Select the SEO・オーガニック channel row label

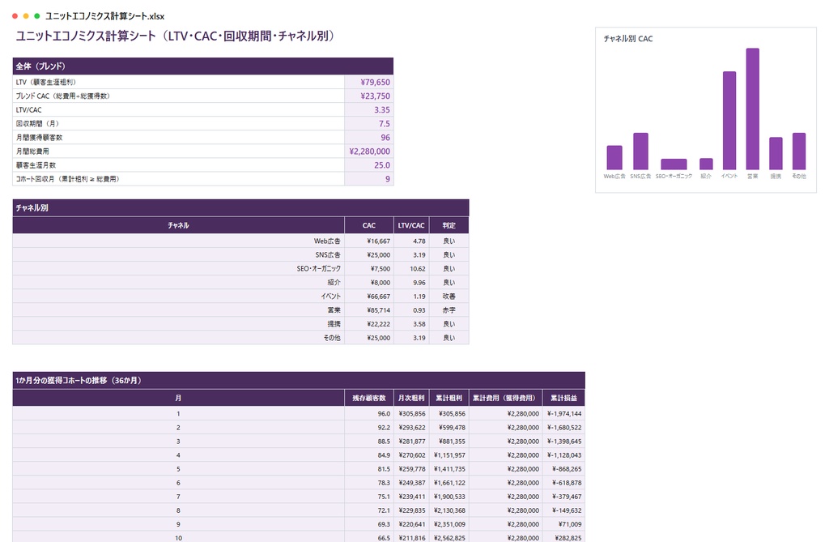[x=179, y=268]
